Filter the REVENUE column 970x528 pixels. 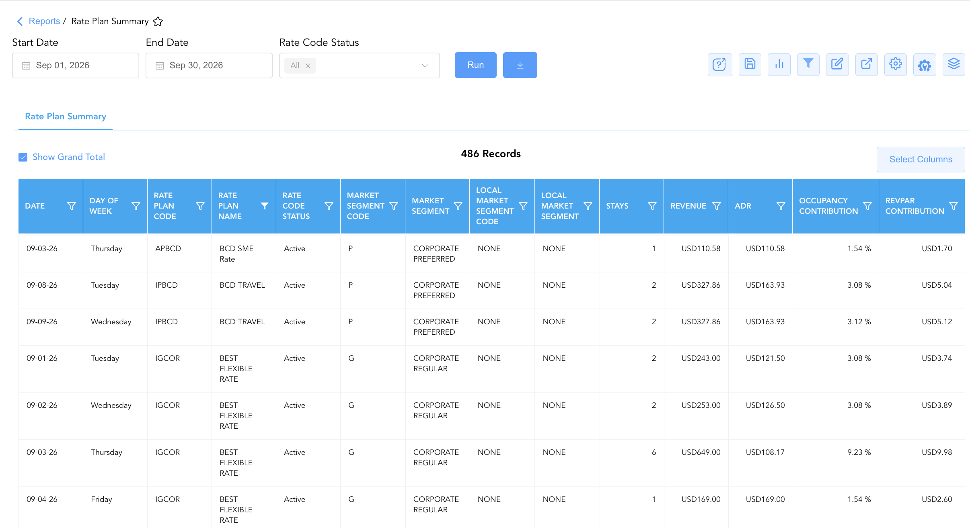coord(717,206)
